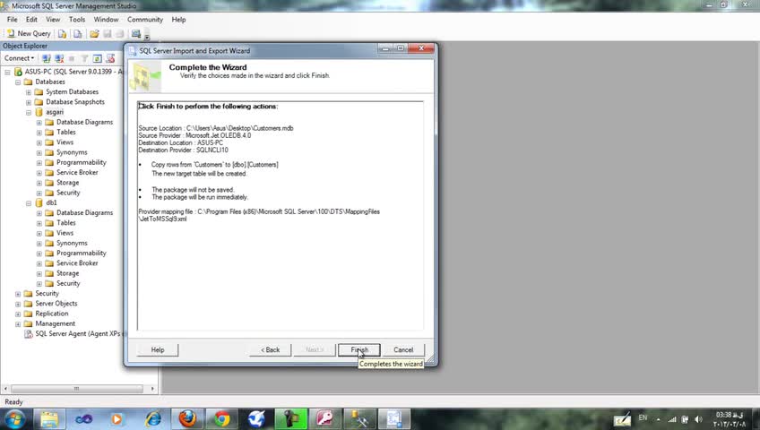Go Back to previous wizard page
This screenshot has height=430, width=760.
tap(271, 349)
